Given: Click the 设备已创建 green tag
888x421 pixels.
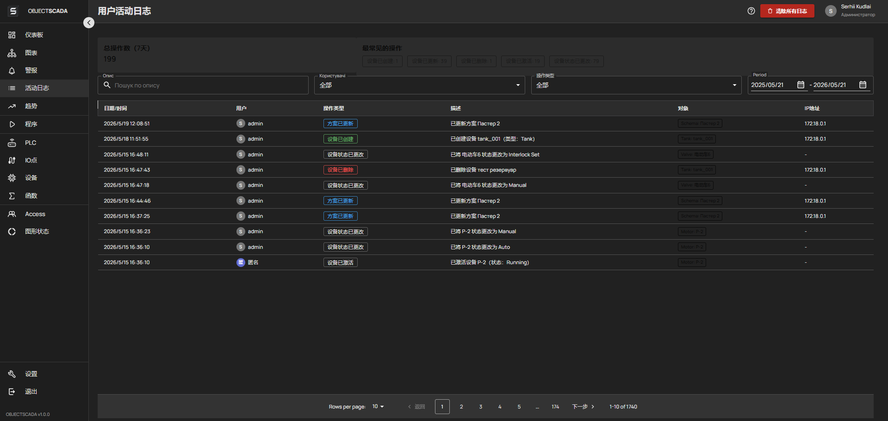Looking at the screenshot, I should [x=341, y=139].
